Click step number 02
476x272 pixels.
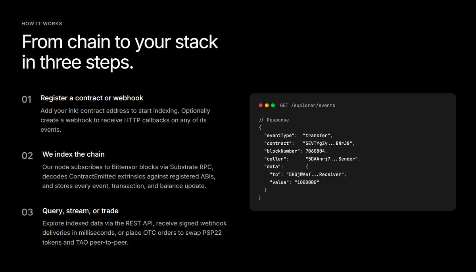tap(27, 156)
